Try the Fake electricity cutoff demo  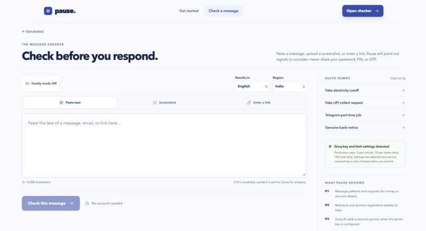point(365,90)
